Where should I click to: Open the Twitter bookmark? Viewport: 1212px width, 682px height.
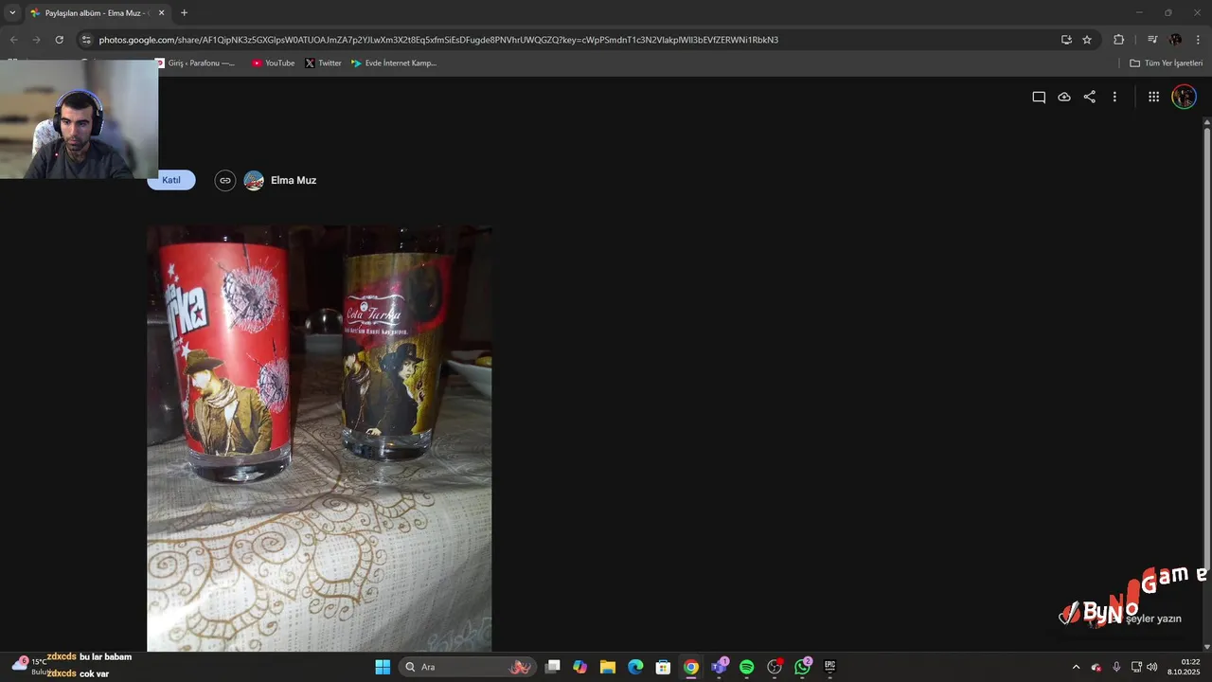click(x=323, y=63)
